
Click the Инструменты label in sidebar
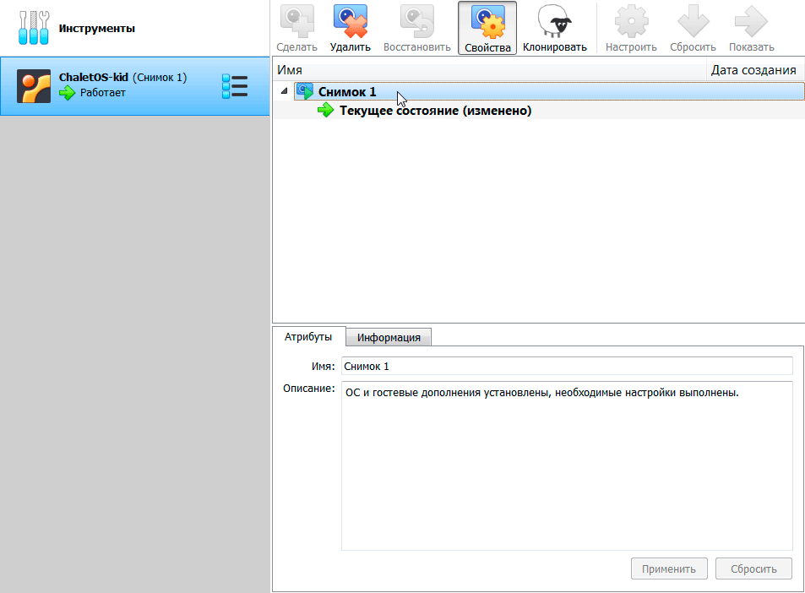pyautogui.click(x=96, y=28)
